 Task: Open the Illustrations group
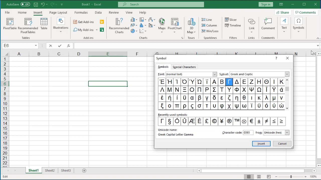pyautogui.click(x=61, y=25)
